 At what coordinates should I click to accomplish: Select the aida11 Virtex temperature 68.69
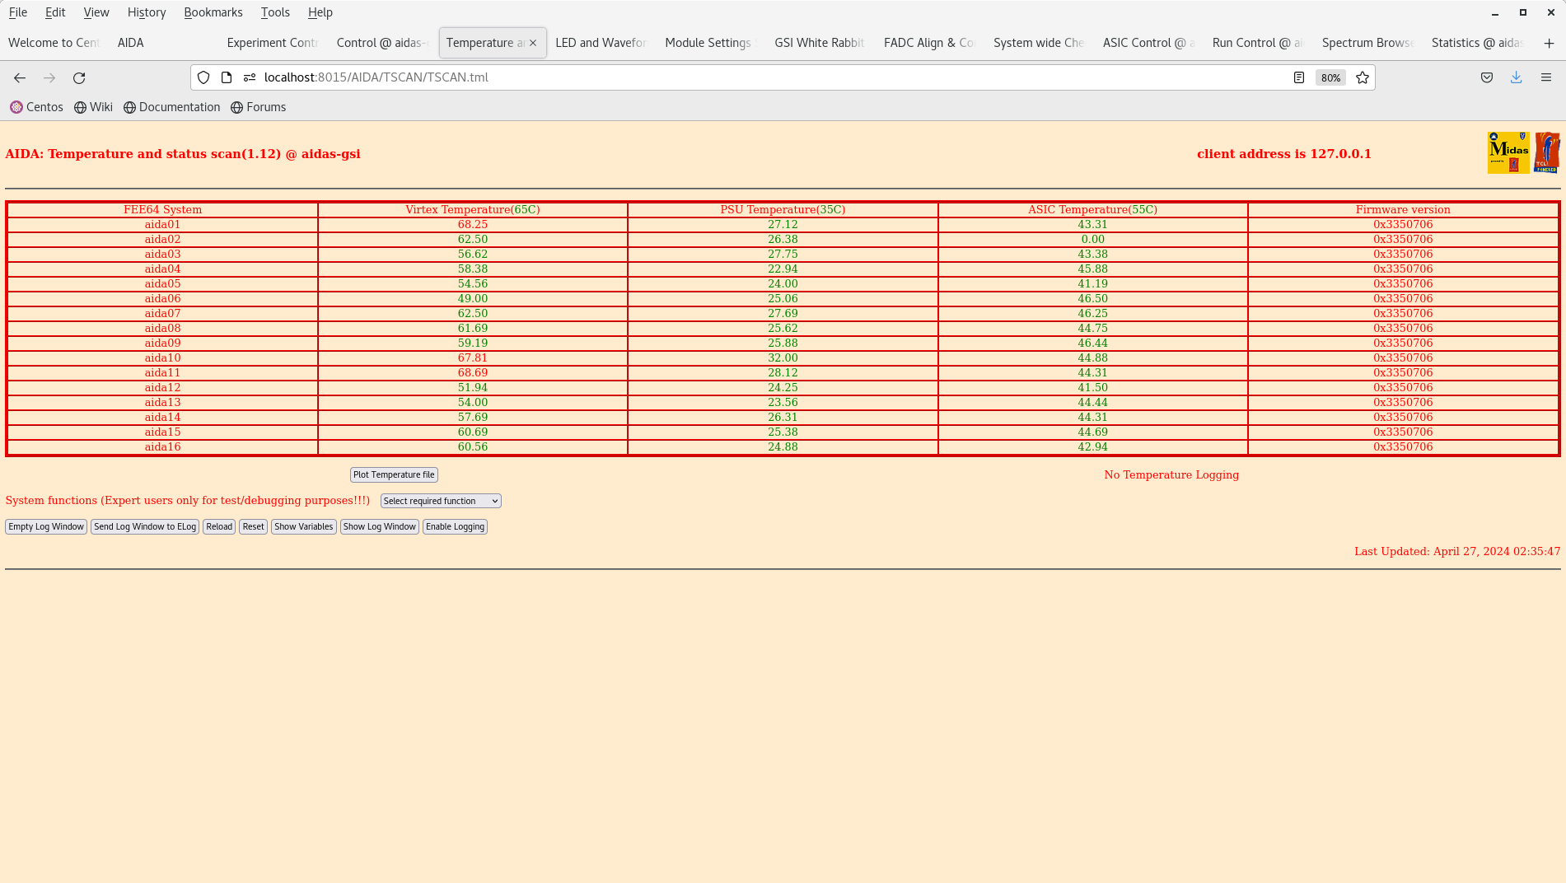473,372
